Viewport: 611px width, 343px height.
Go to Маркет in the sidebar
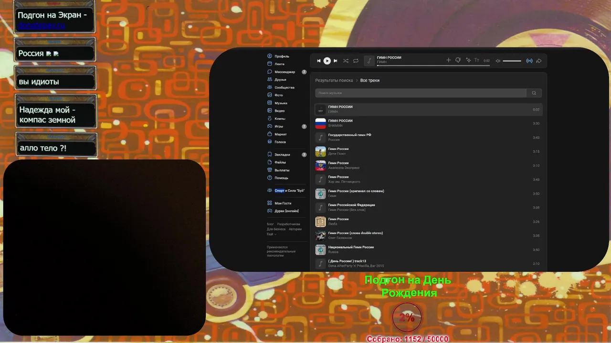click(281, 134)
